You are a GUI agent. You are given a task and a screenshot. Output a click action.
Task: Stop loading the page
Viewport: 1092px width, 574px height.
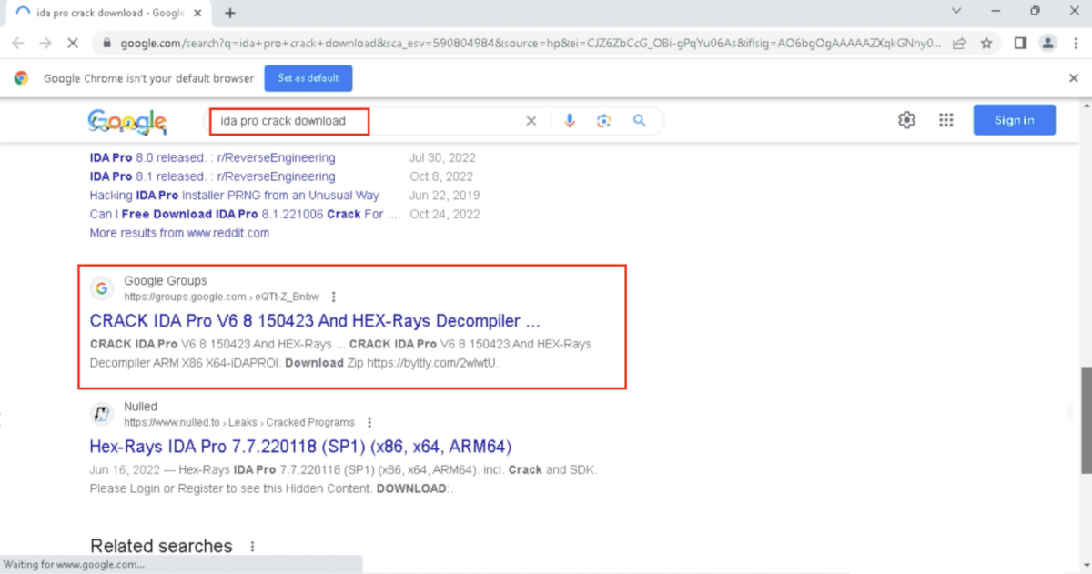pos(74,43)
